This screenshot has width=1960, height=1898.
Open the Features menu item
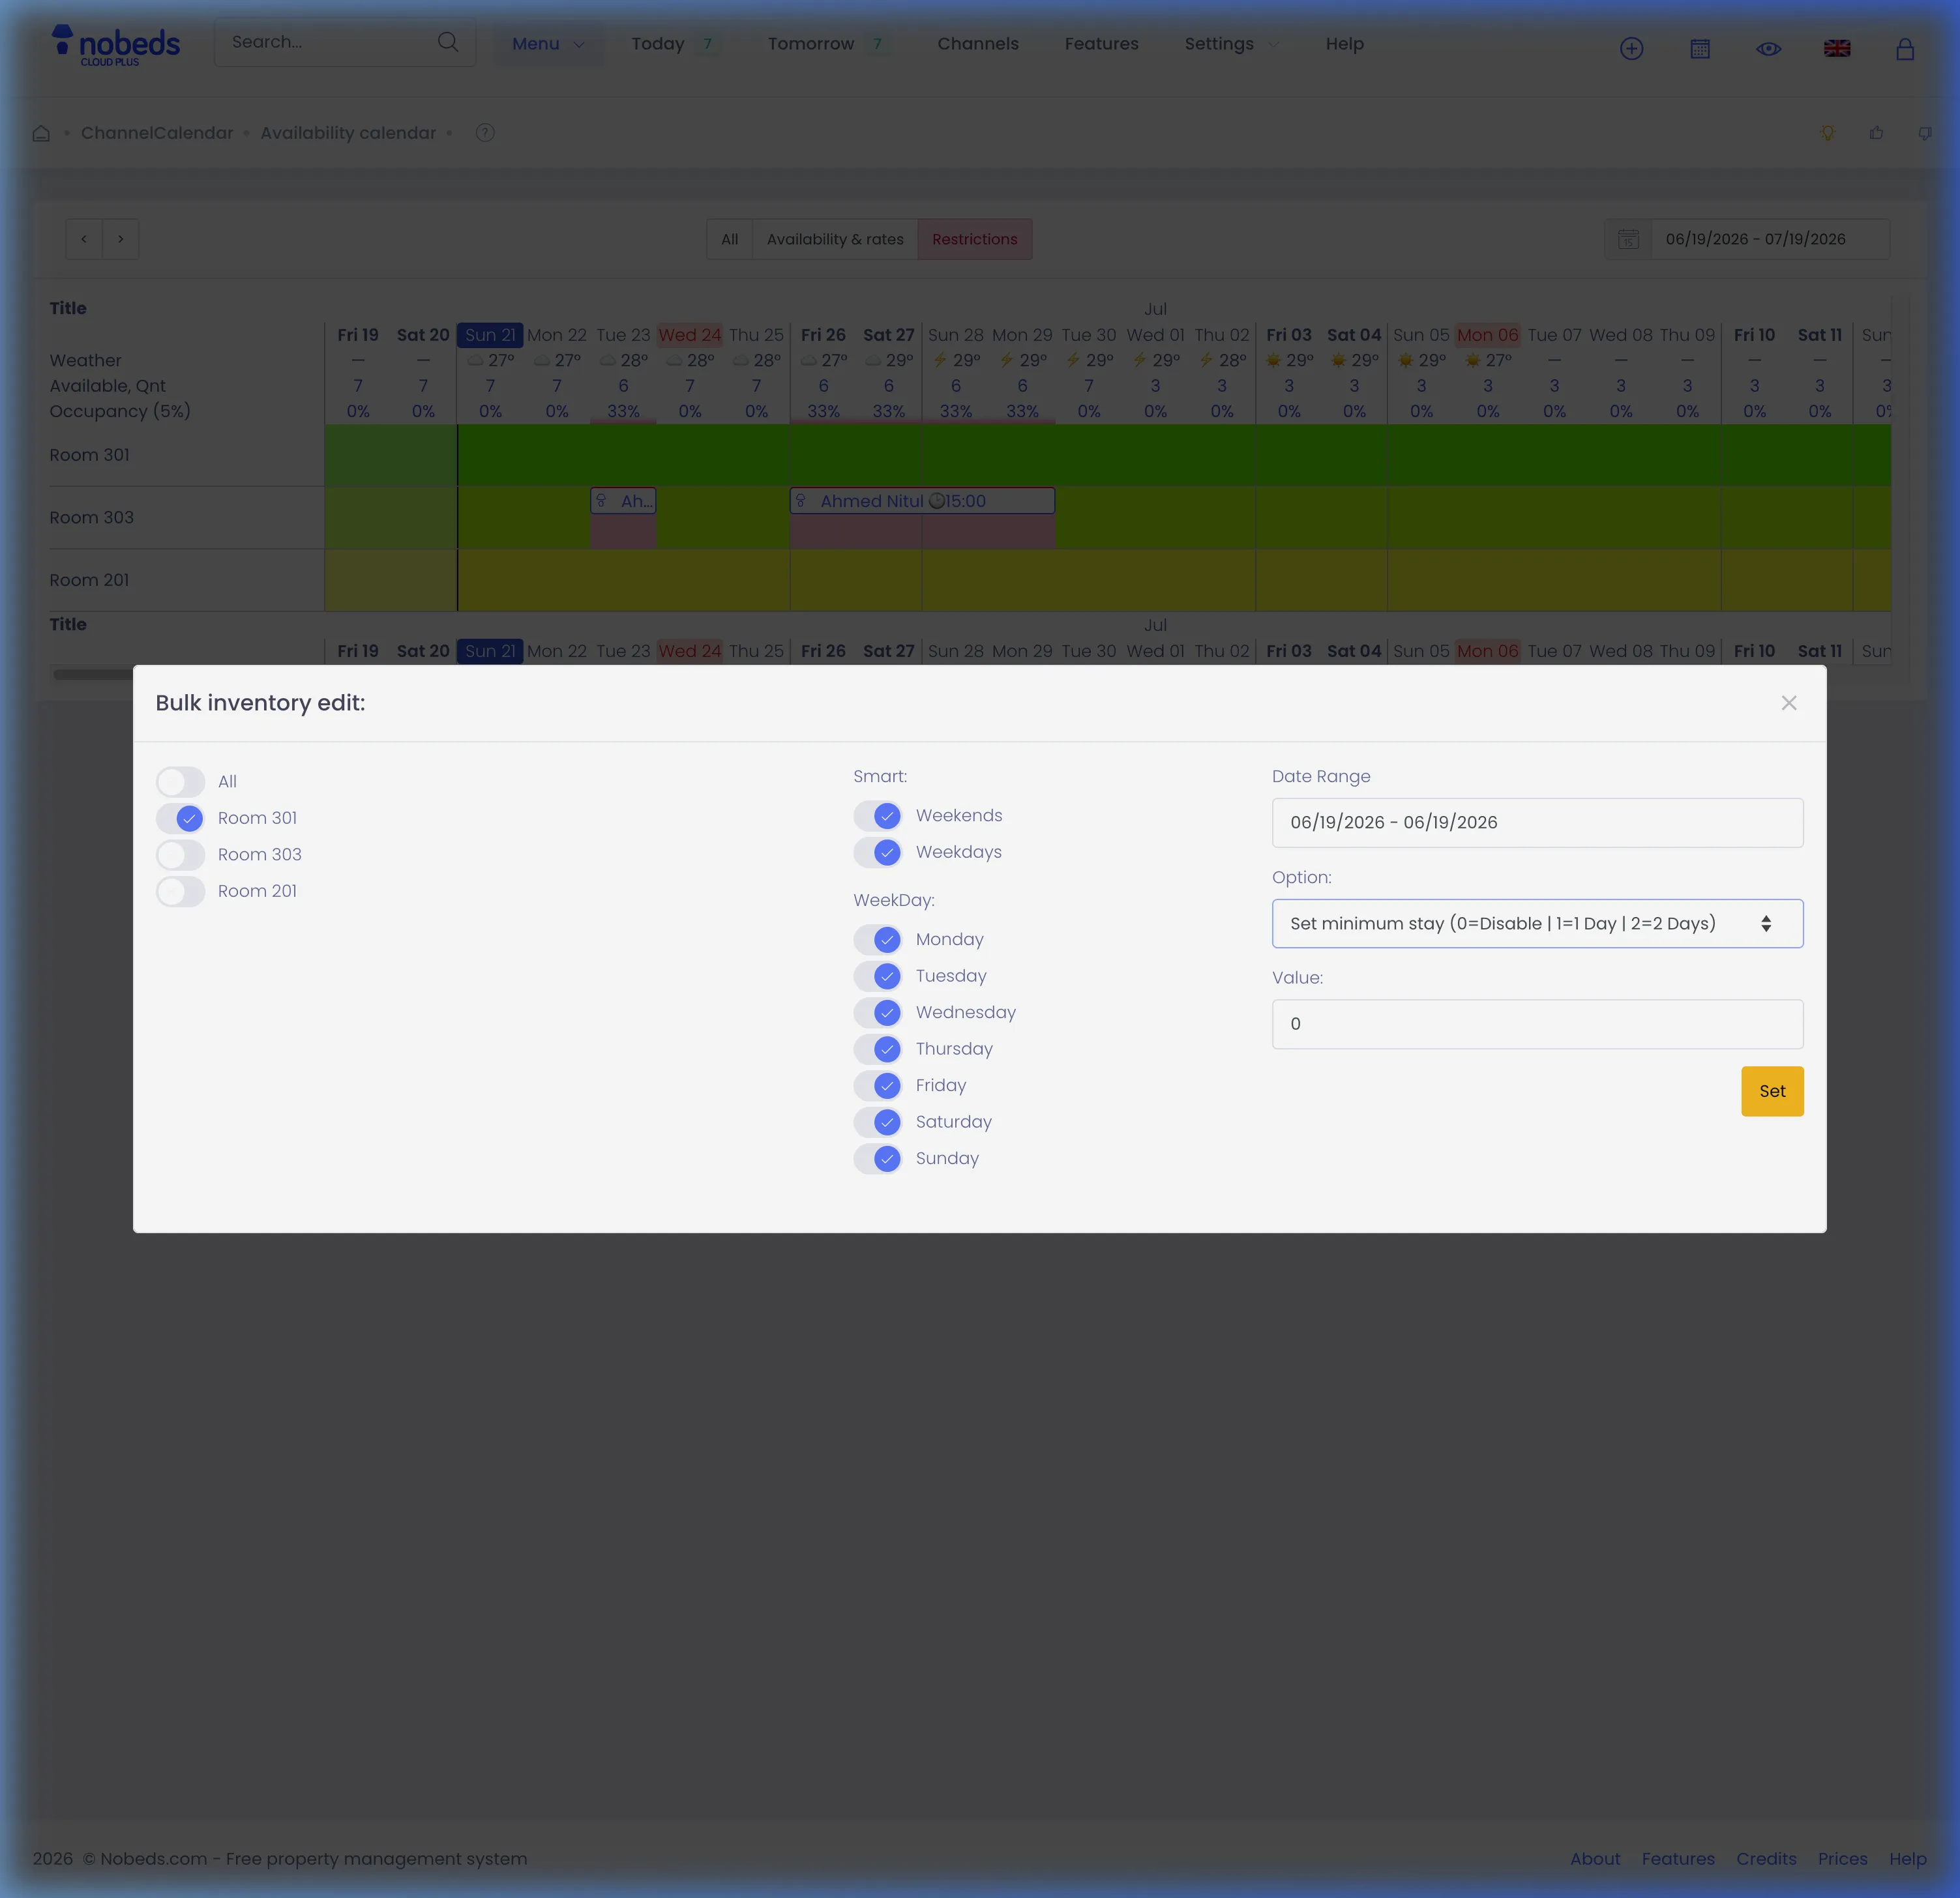[x=1101, y=44]
